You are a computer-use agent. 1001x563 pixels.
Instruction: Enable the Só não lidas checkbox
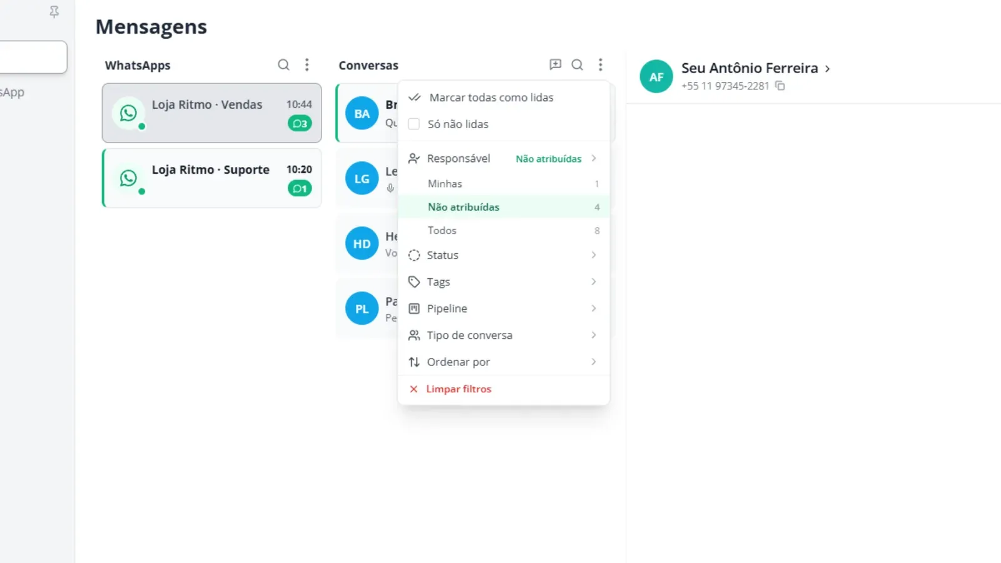pyautogui.click(x=414, y=124)
